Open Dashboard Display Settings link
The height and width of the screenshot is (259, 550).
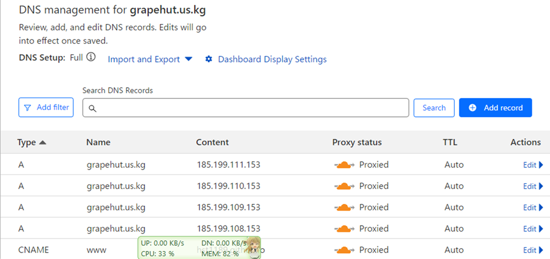click(x=272, y=59)
